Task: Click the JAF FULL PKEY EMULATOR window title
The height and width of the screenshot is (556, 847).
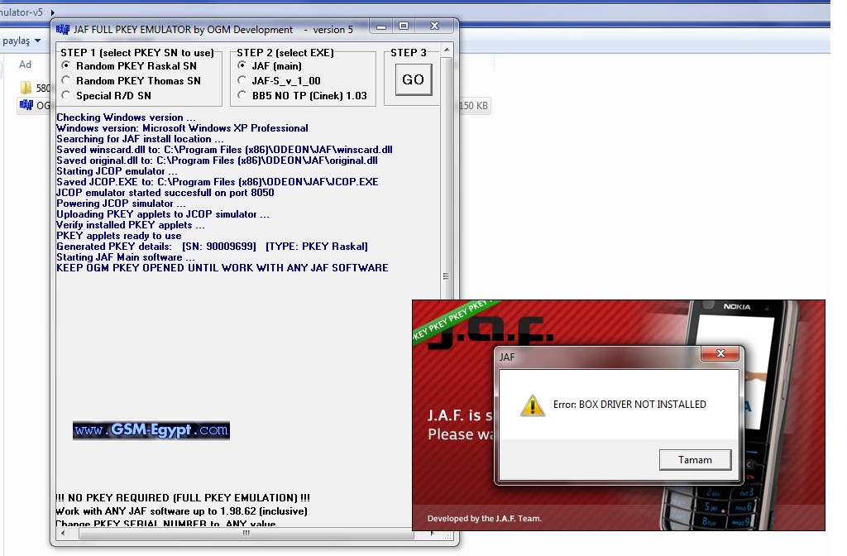Action: tap(213, 30)
